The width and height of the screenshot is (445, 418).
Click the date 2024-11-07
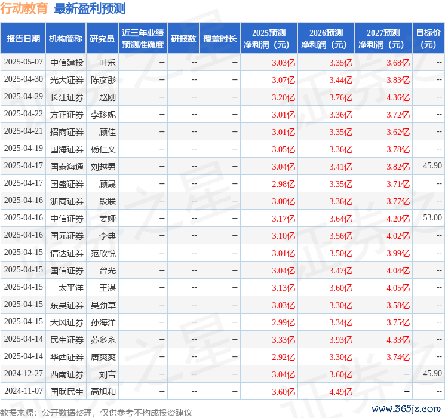(x=23, y=391)
